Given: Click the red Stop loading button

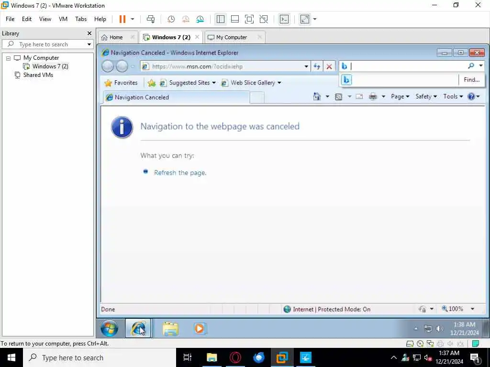Looking at the screenshot, I should (329, 66).
